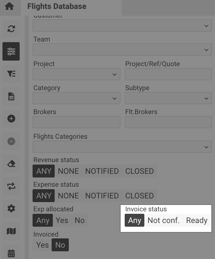This screenshot has height=259, width=215.
Task: Set Revenue status to NOTIFIED
Action: pyautogui.click(x=102, y=171)
